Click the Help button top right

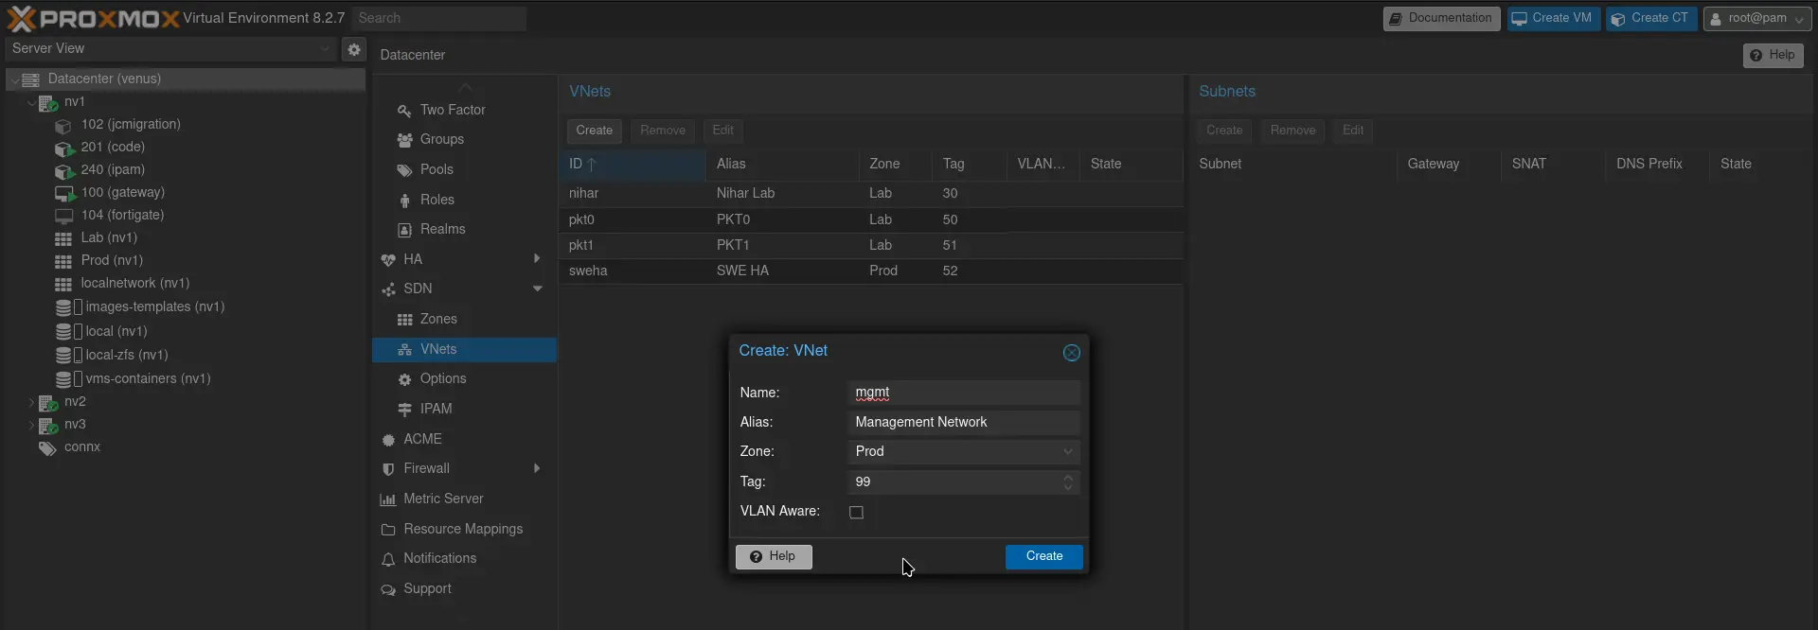coord(1773,56)
